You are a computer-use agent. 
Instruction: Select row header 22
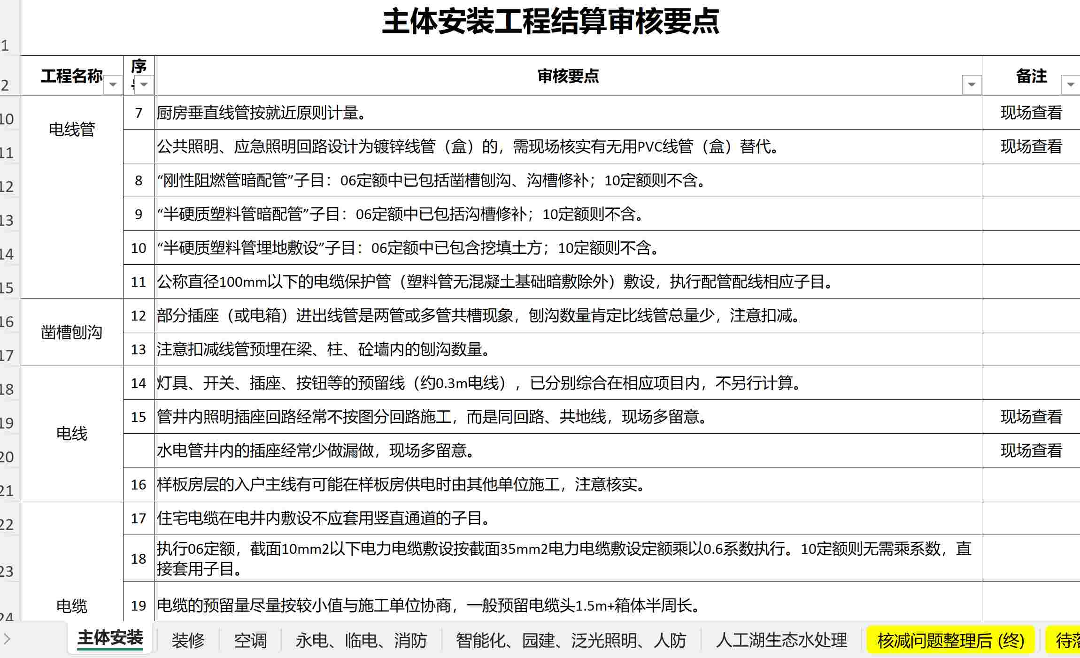[x=9, y=518]
